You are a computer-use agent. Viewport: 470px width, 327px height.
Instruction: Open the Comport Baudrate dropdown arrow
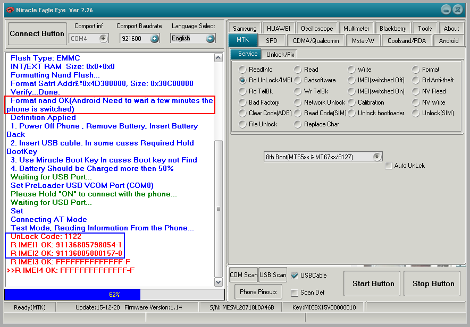(154, 39)
